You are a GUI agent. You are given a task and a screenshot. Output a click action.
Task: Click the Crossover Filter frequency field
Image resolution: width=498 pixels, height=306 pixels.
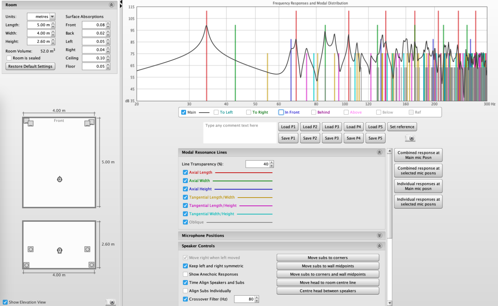[x=244, y=299]
